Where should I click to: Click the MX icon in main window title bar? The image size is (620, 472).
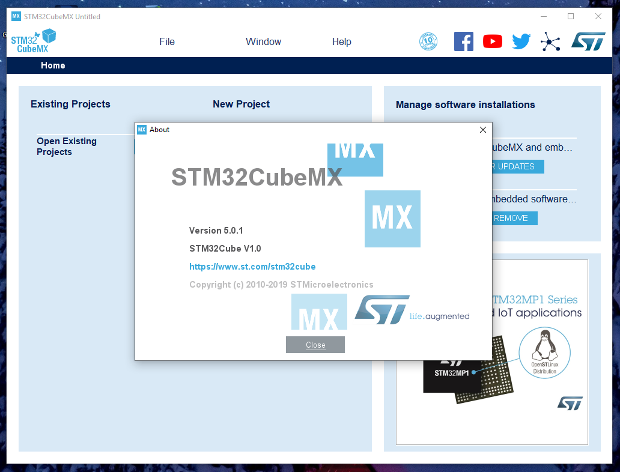point(16,16)
